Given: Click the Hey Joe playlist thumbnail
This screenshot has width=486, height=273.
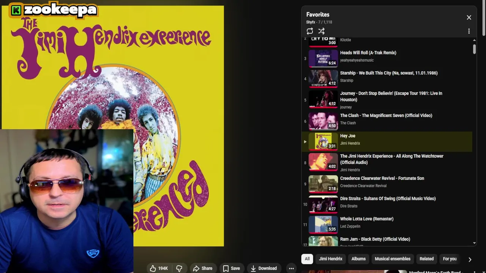Looking at the screenshot, I should [x=323, y=141].
